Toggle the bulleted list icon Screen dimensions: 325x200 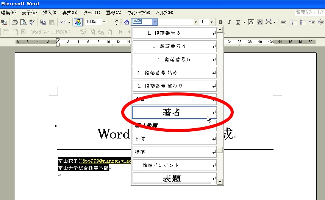(303, 22)
